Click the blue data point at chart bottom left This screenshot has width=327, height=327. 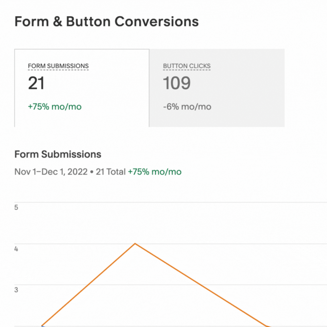pos(43,325)
